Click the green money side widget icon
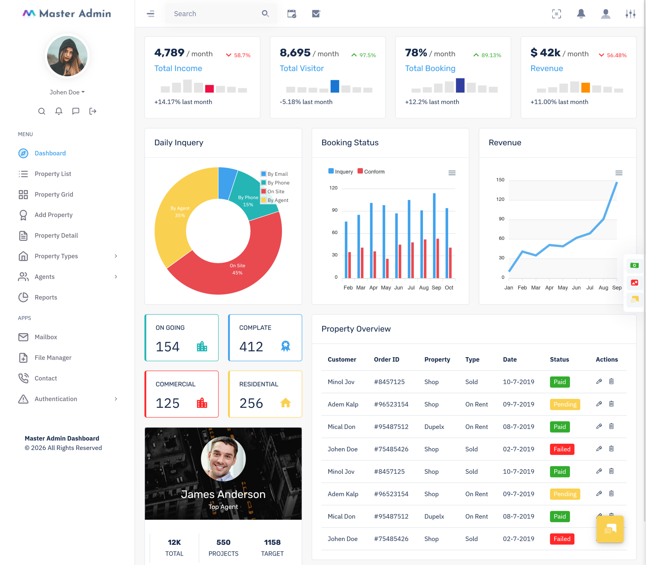 click(x=634, y=265)
